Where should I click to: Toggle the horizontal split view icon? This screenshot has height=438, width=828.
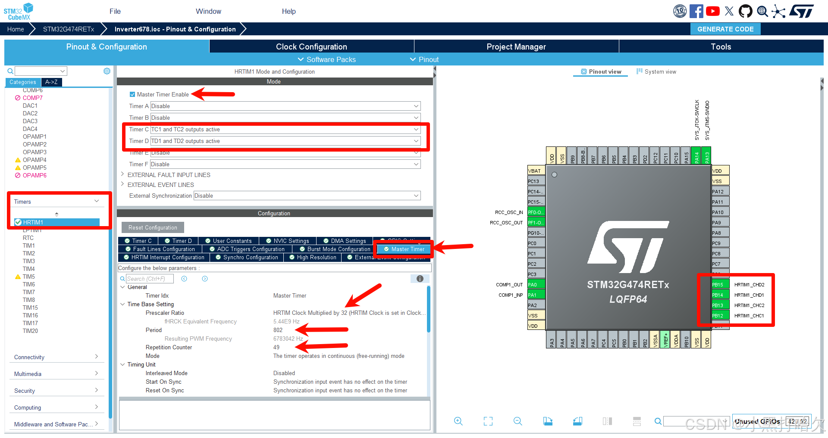click(637, 421)
